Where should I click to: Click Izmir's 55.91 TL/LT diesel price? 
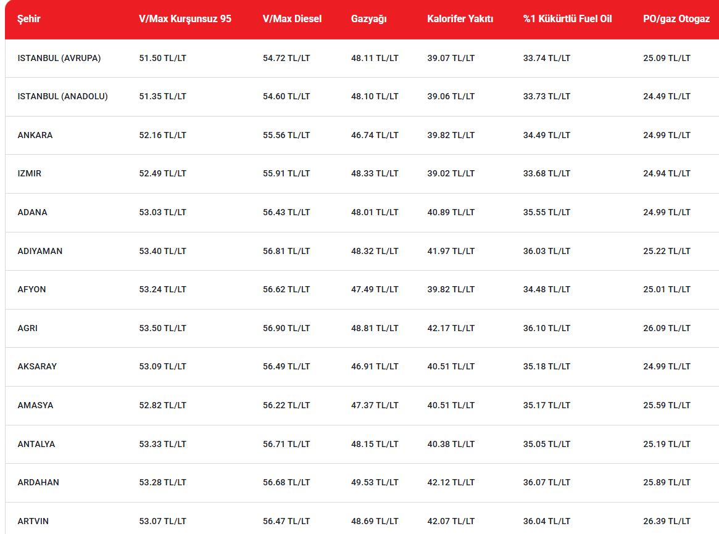(286, 173)
